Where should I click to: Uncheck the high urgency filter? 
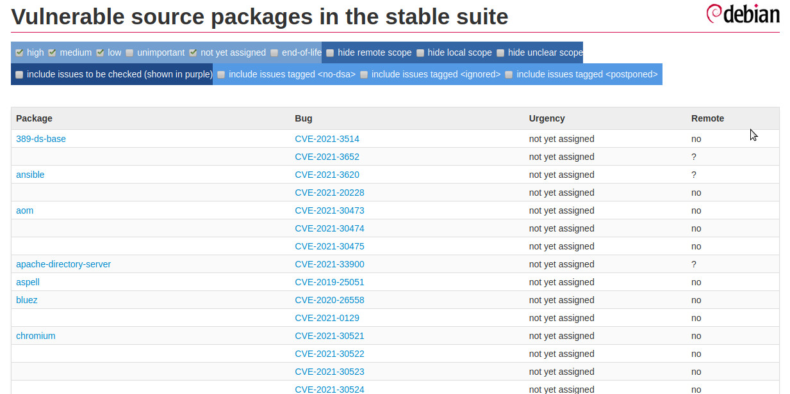pyautogui.click(x=20, y=52)
